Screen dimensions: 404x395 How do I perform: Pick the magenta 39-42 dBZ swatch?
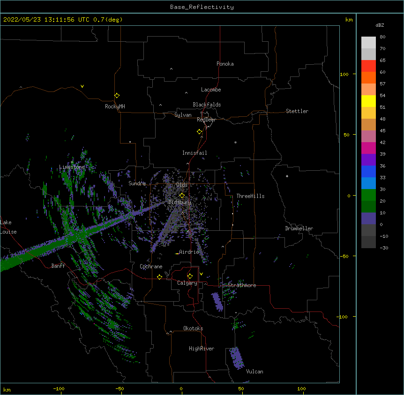368,148
